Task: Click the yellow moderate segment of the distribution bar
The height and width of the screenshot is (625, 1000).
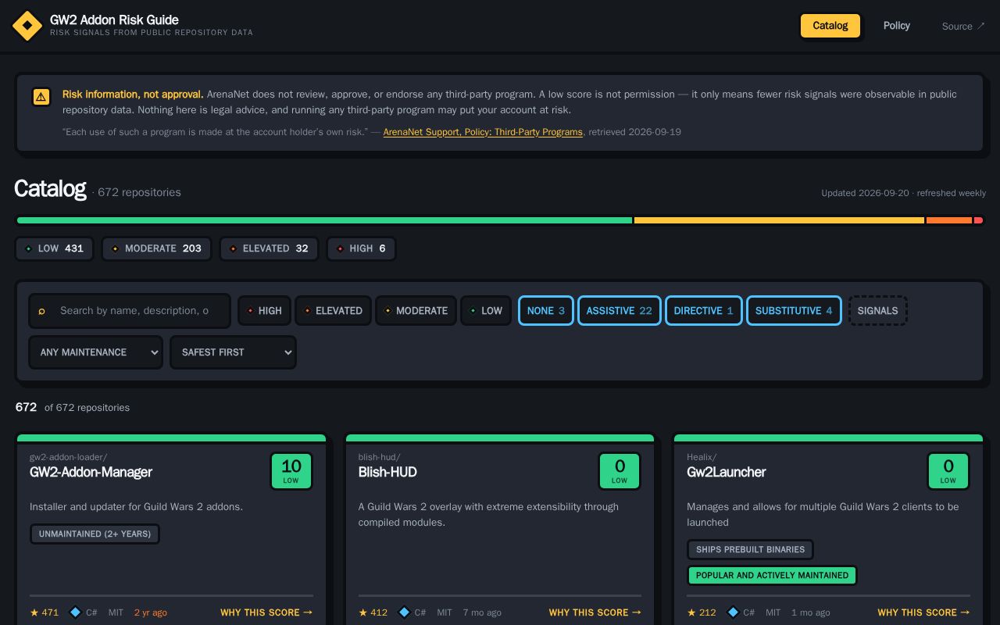Action: point(779,220)
